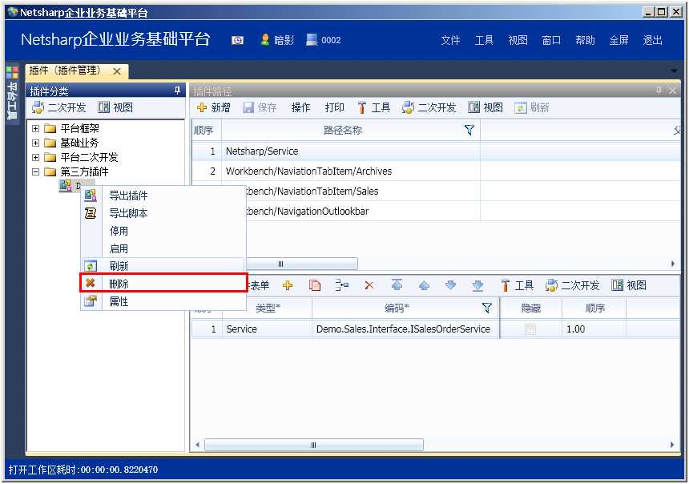Click the move-up arrow icon
The image size is (689, 484).
[x=424, y=286]
